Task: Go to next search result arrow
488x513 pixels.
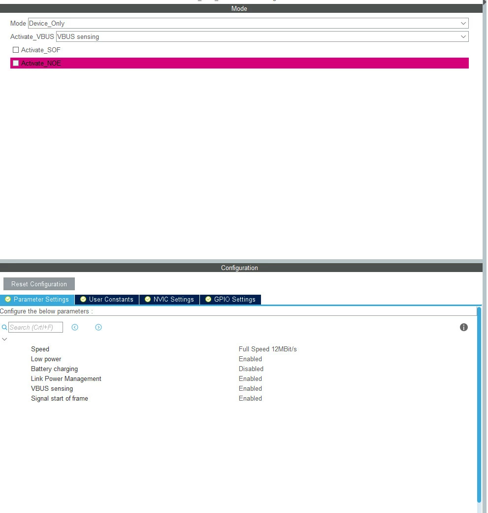Action: [x=98, y=327]
